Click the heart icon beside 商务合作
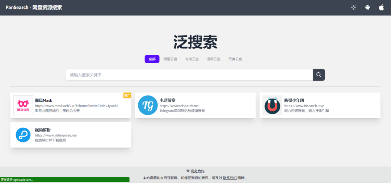The height and width of the screenshot is (183, 391). click(x=188, y=171)
